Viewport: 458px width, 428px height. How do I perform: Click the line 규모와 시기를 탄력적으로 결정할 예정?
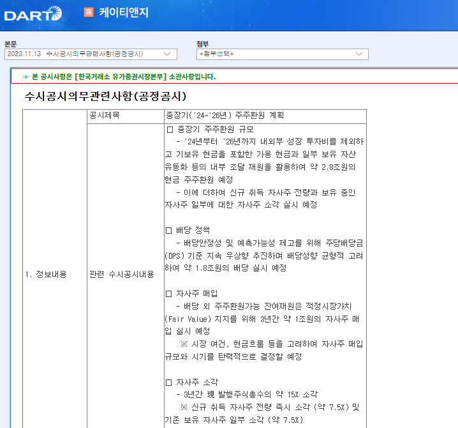(x=233, y=356)
